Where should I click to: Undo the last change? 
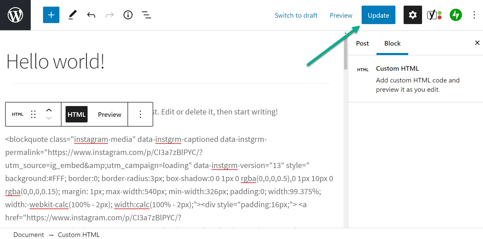pyautogui.click(x=91, y=15)
